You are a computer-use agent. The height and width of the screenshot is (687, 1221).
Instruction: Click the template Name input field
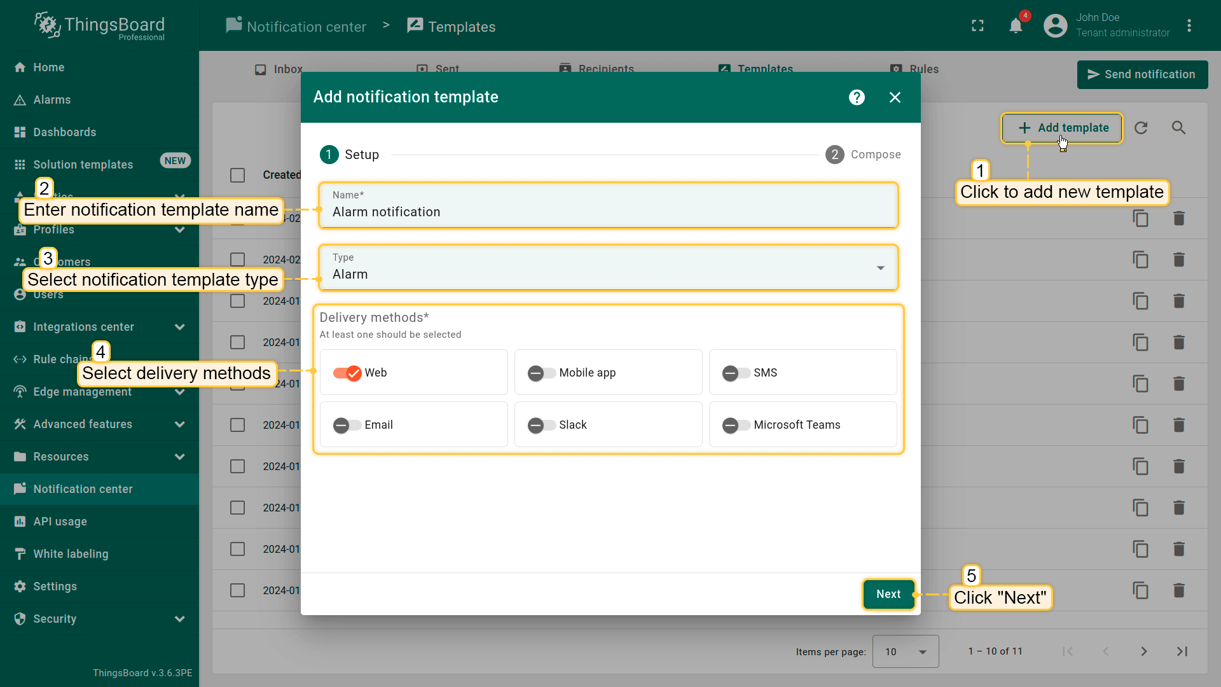tap(608, 212)
